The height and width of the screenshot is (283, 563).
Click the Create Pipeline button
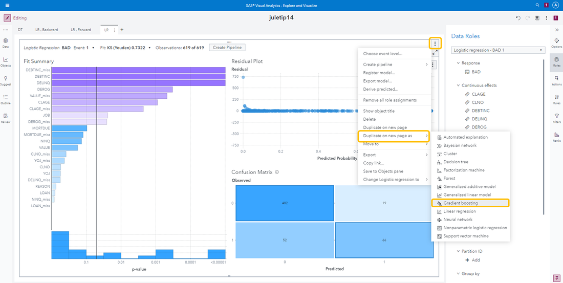227,48
